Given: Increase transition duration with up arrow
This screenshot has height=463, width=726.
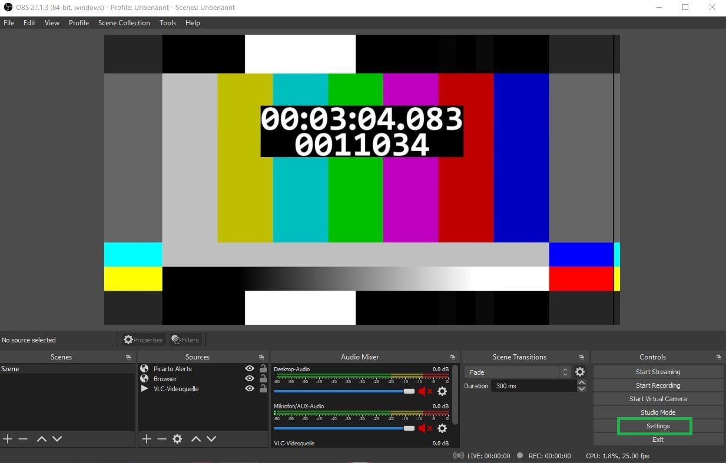Looking at the screenshot, I should pyautogui.click(x=581, y=382).
